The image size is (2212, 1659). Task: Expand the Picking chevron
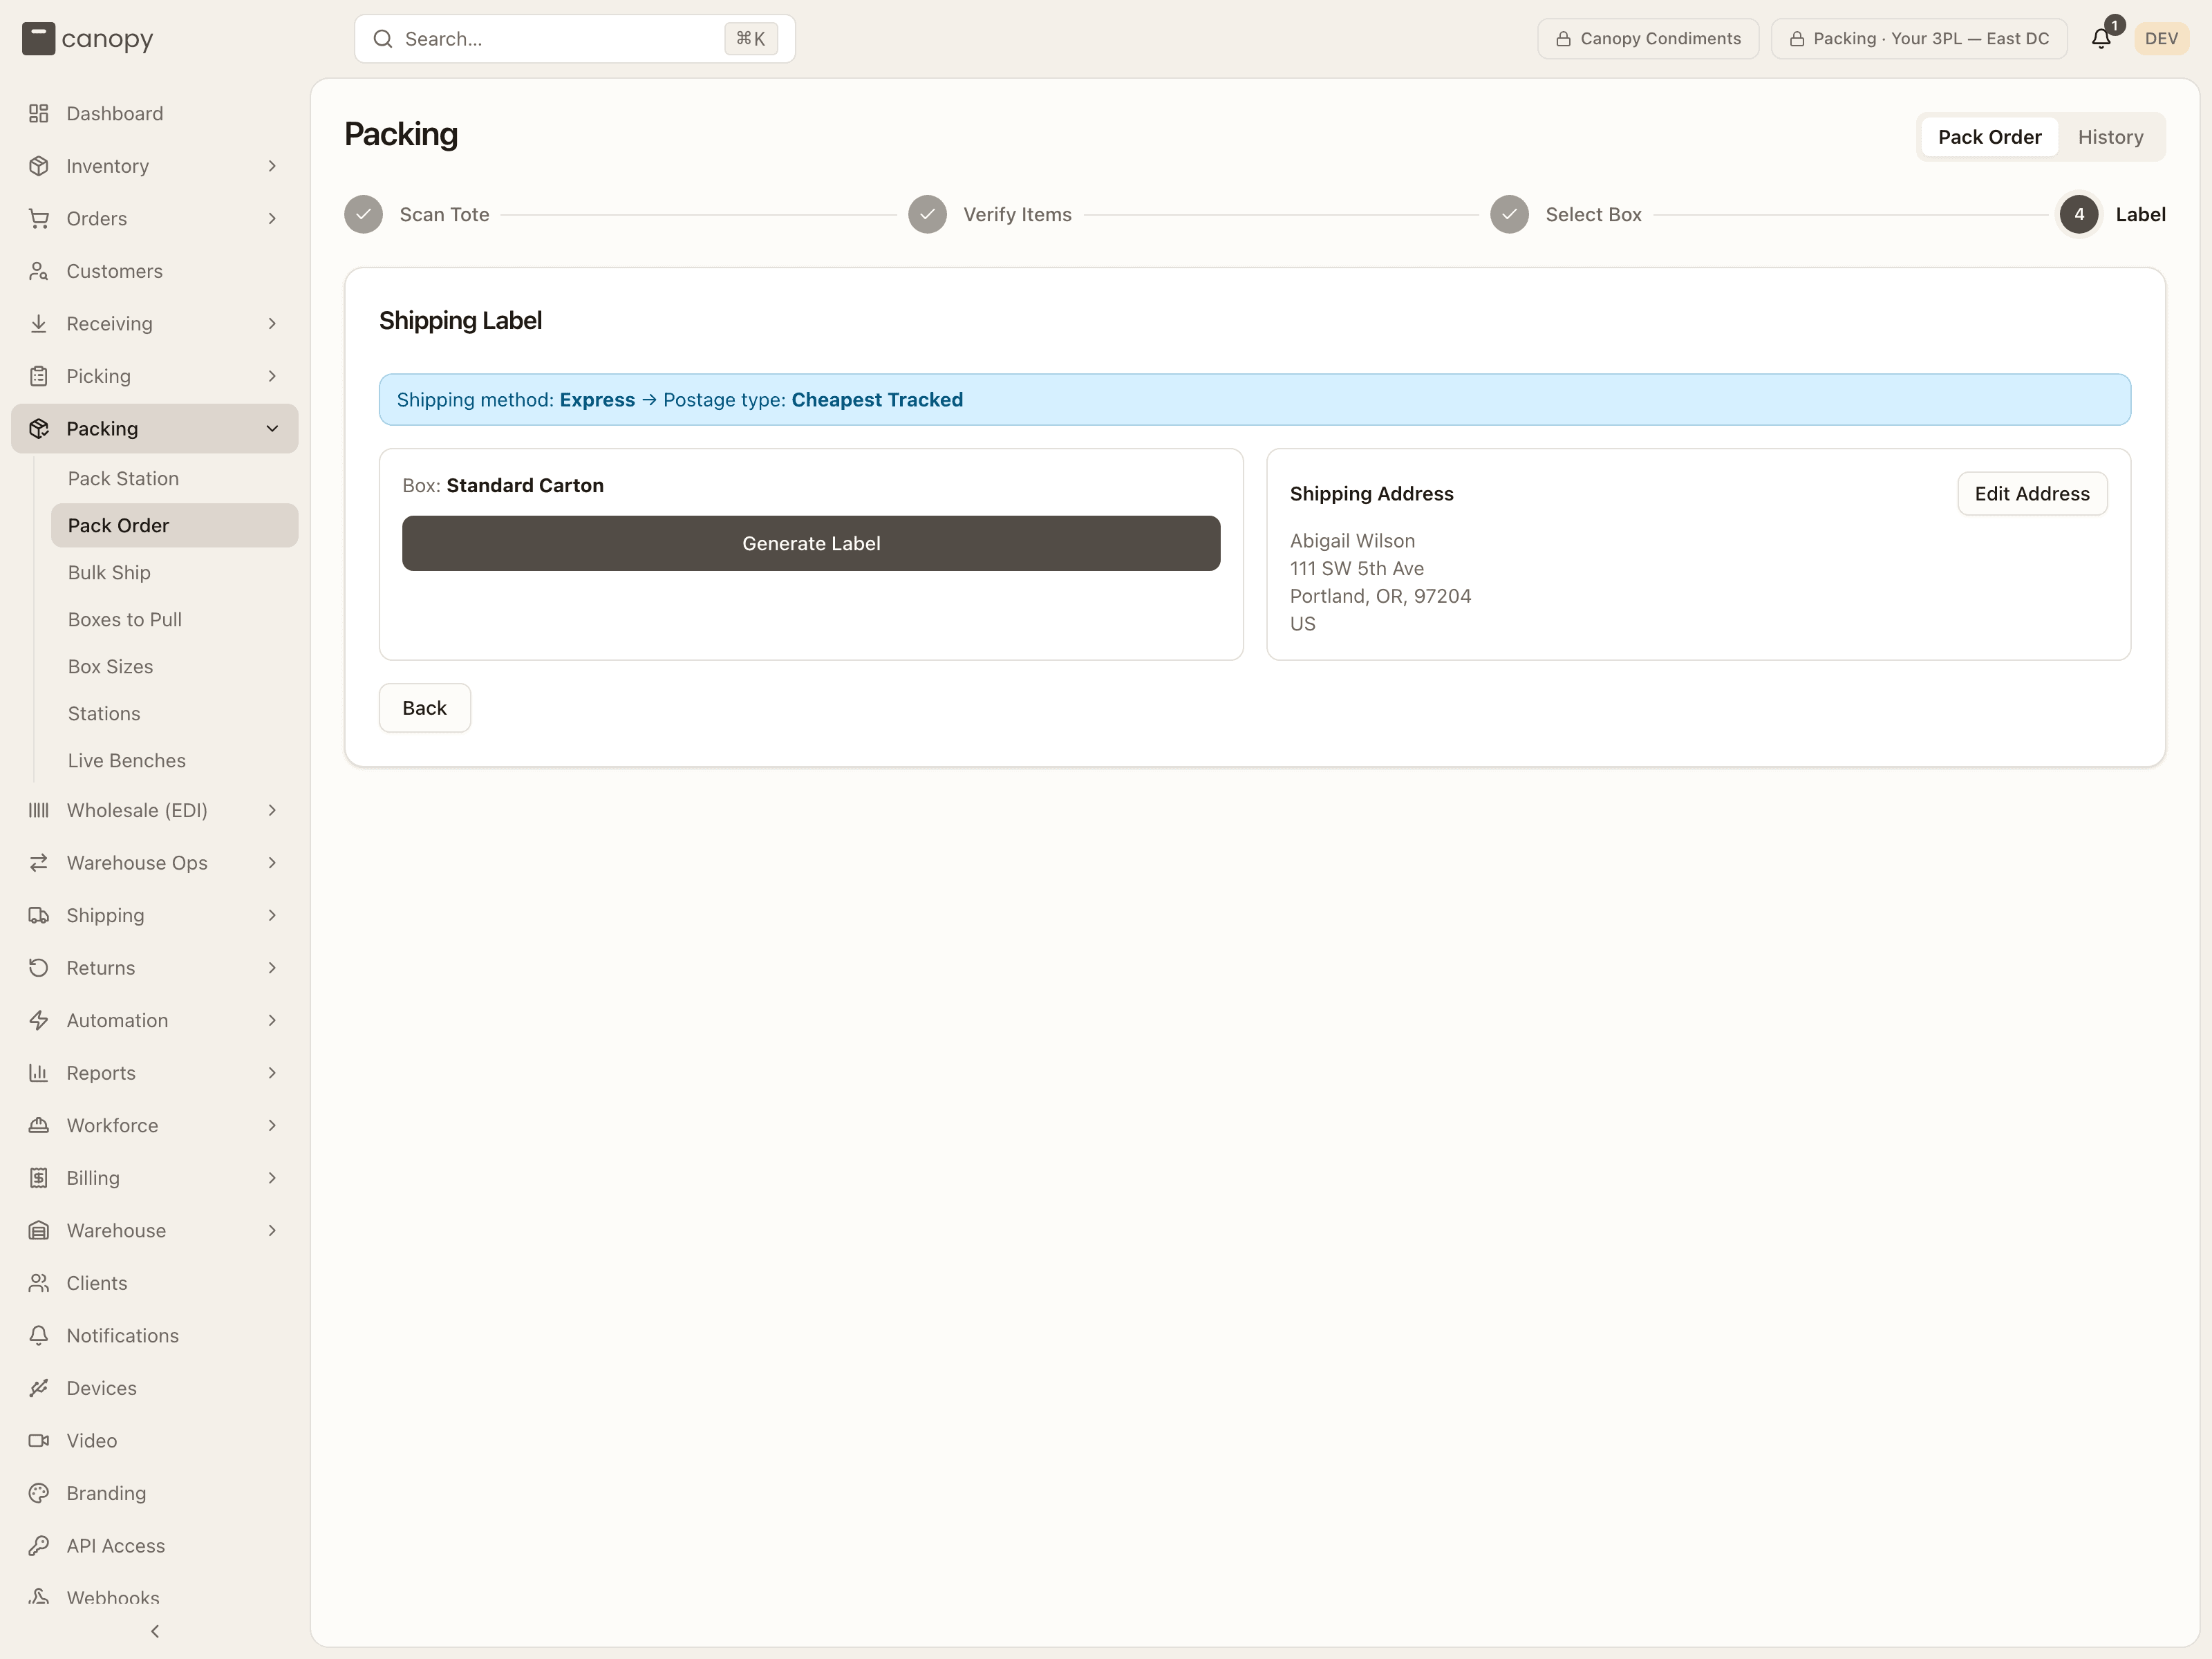pos(272,376)
